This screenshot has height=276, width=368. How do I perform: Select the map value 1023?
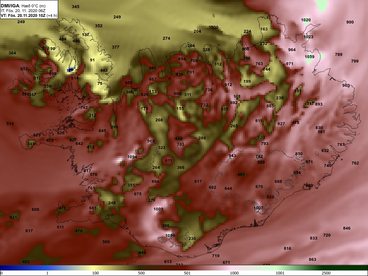coord(308,37)
